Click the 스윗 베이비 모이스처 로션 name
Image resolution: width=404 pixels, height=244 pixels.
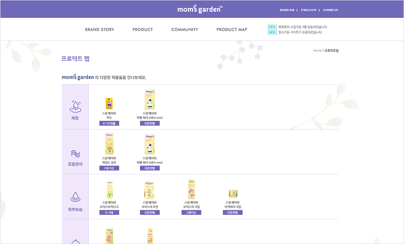tap(149, 205)
